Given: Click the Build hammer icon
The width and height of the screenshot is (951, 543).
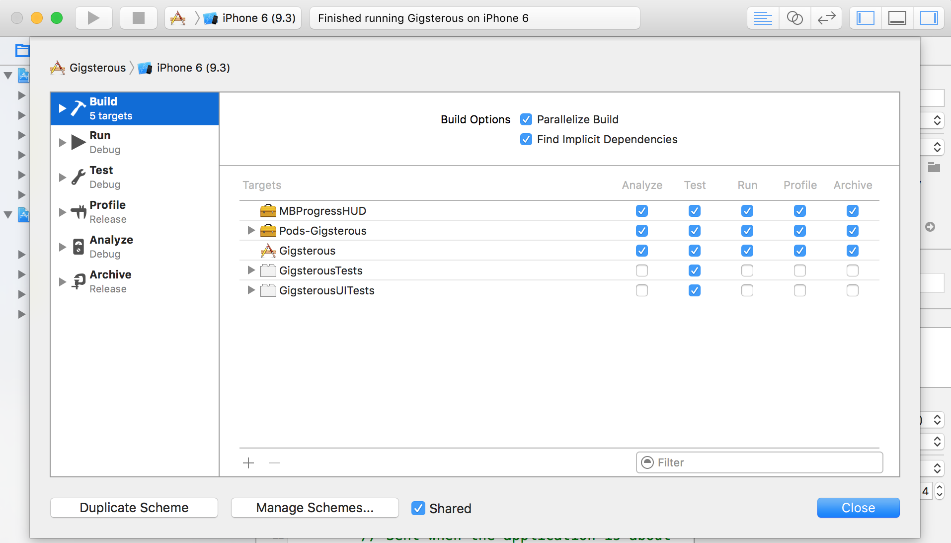Looking at the screenshot, I should 78,108.
